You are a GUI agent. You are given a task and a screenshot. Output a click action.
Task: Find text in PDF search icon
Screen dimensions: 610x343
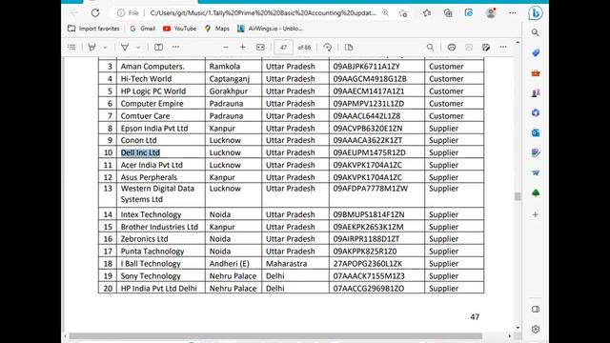point(430,47)
